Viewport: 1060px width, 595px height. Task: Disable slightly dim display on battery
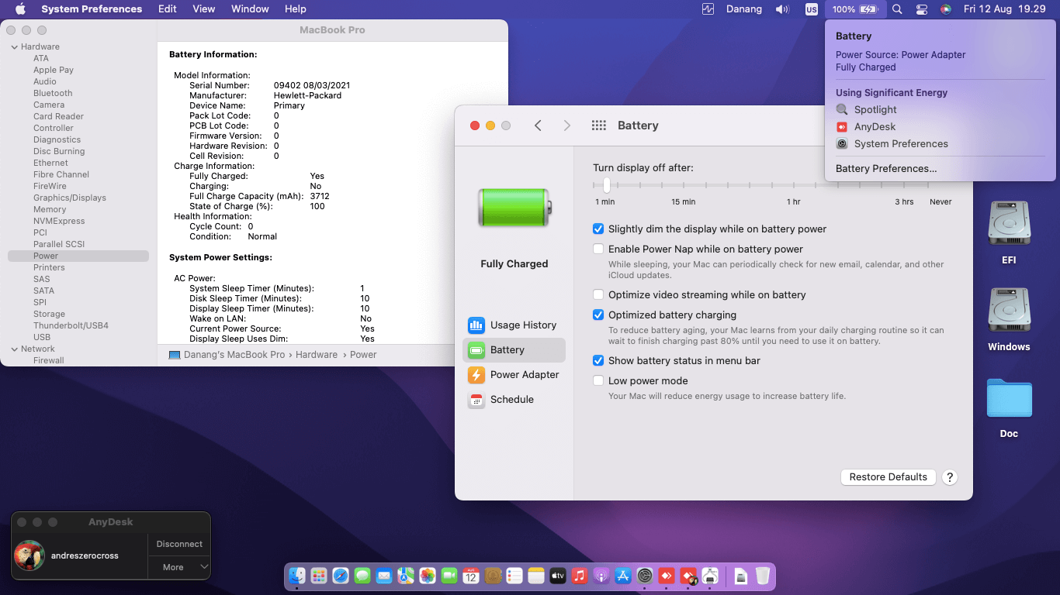click(x=598, y=229)
